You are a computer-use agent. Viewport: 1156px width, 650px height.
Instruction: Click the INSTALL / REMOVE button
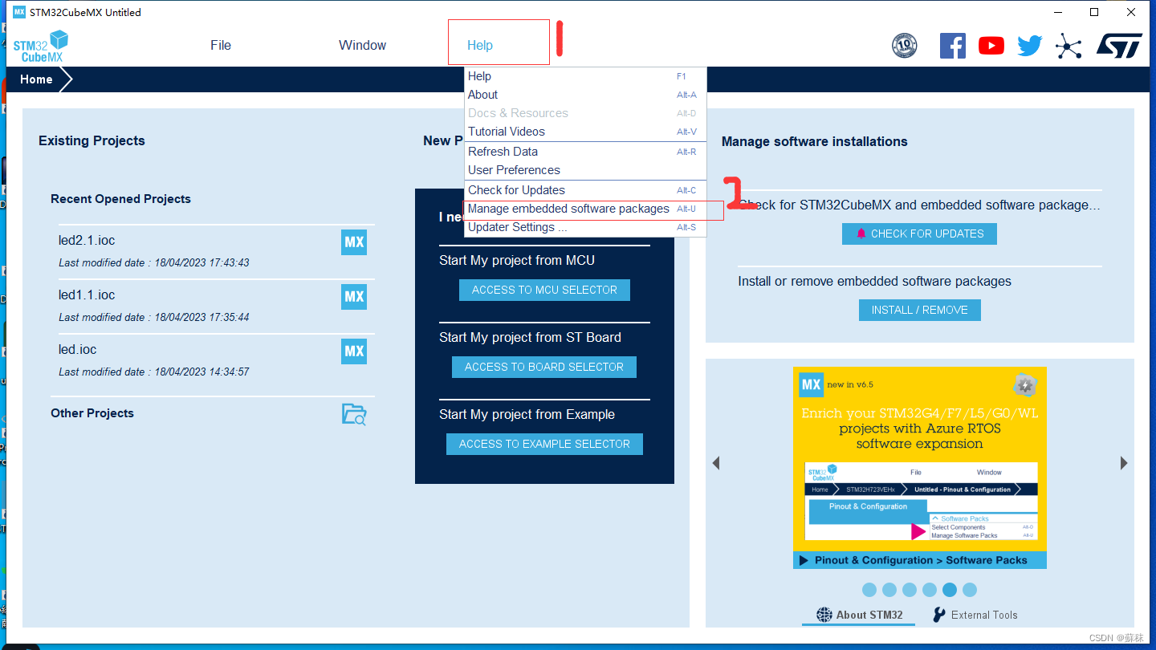pyautogui.click(x=920, y=310)
